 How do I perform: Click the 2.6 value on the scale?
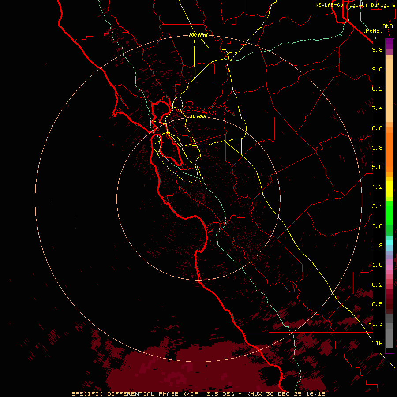click(377, 226)
